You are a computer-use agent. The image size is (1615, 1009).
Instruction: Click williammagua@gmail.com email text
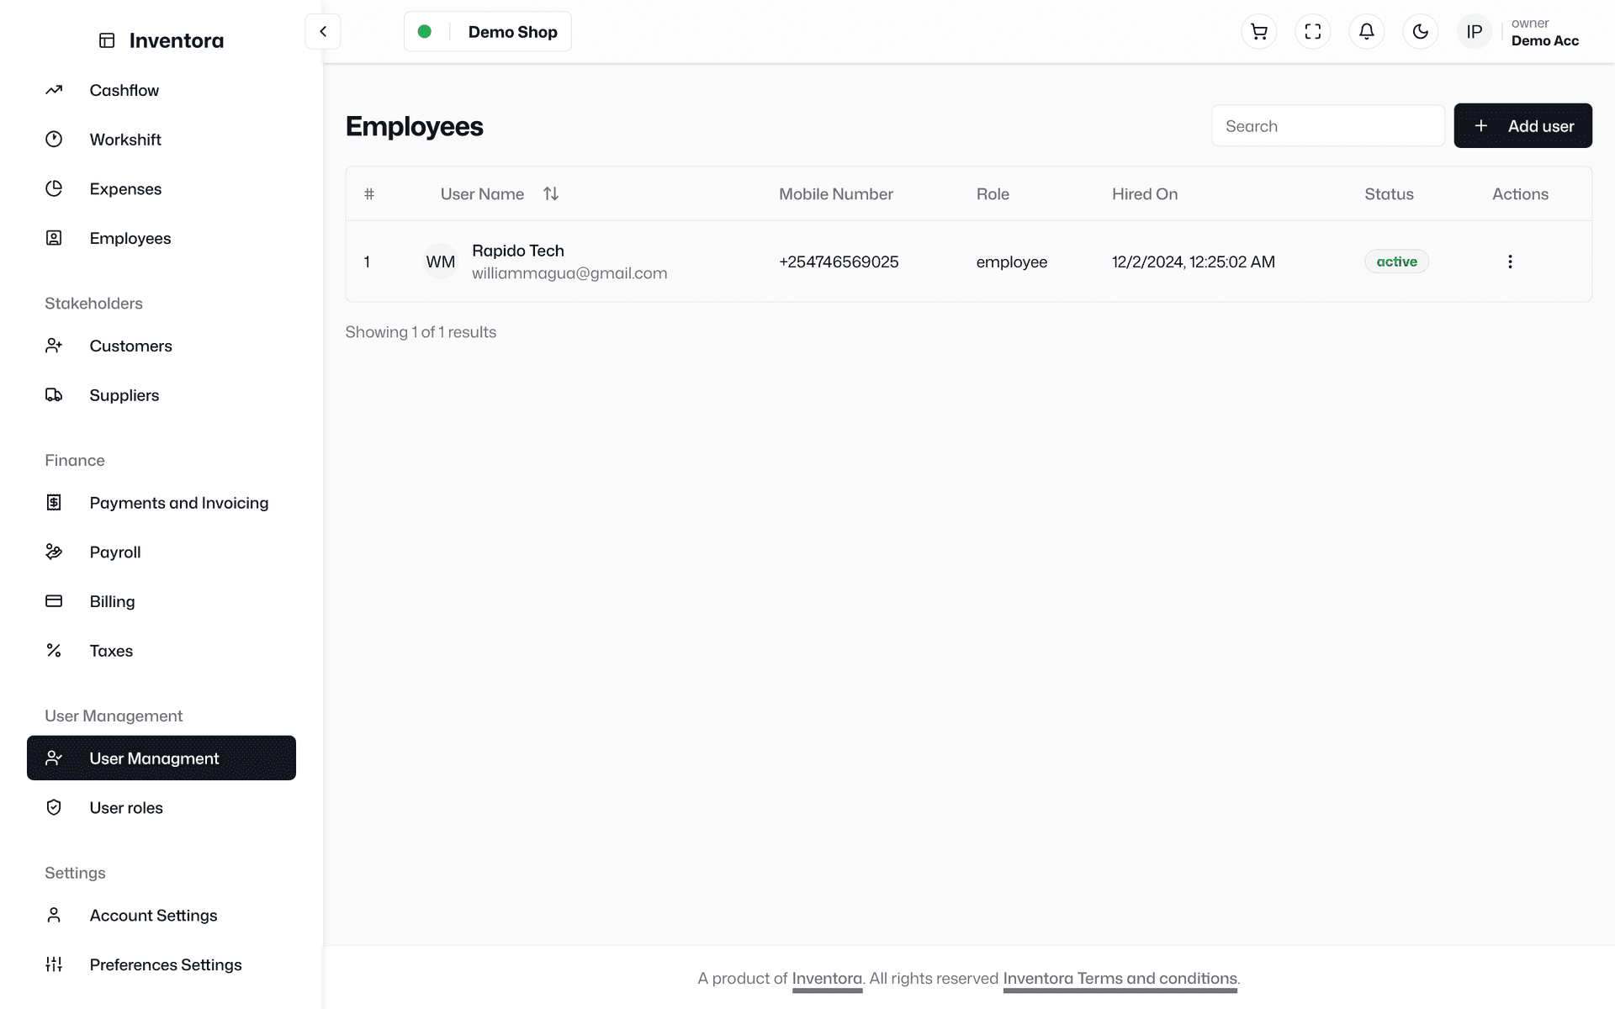[569, 273]
